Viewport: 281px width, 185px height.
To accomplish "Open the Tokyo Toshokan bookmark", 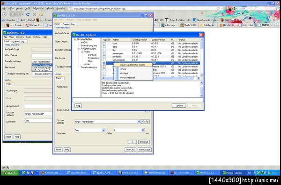I will pos(178,20).
